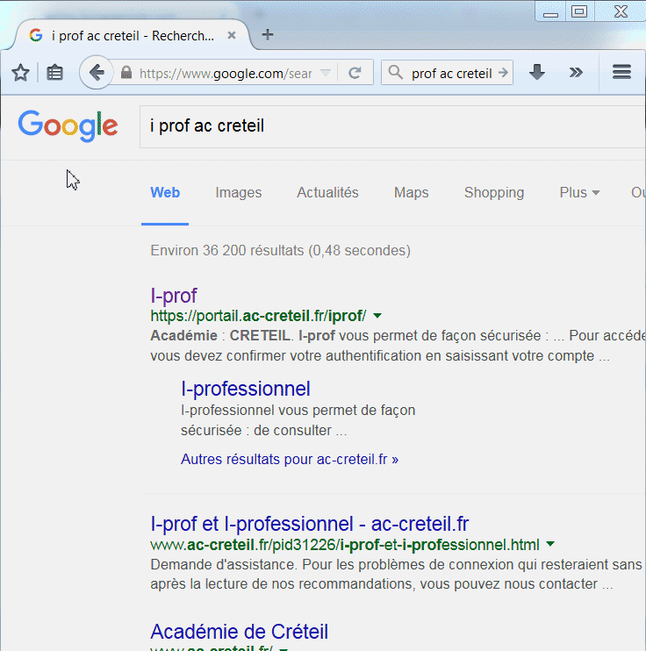
Task: Expand the URL bar history dropdown
Action: pos(325,73)
